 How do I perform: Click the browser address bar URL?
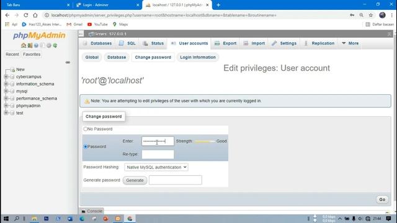tap(164, 15)
